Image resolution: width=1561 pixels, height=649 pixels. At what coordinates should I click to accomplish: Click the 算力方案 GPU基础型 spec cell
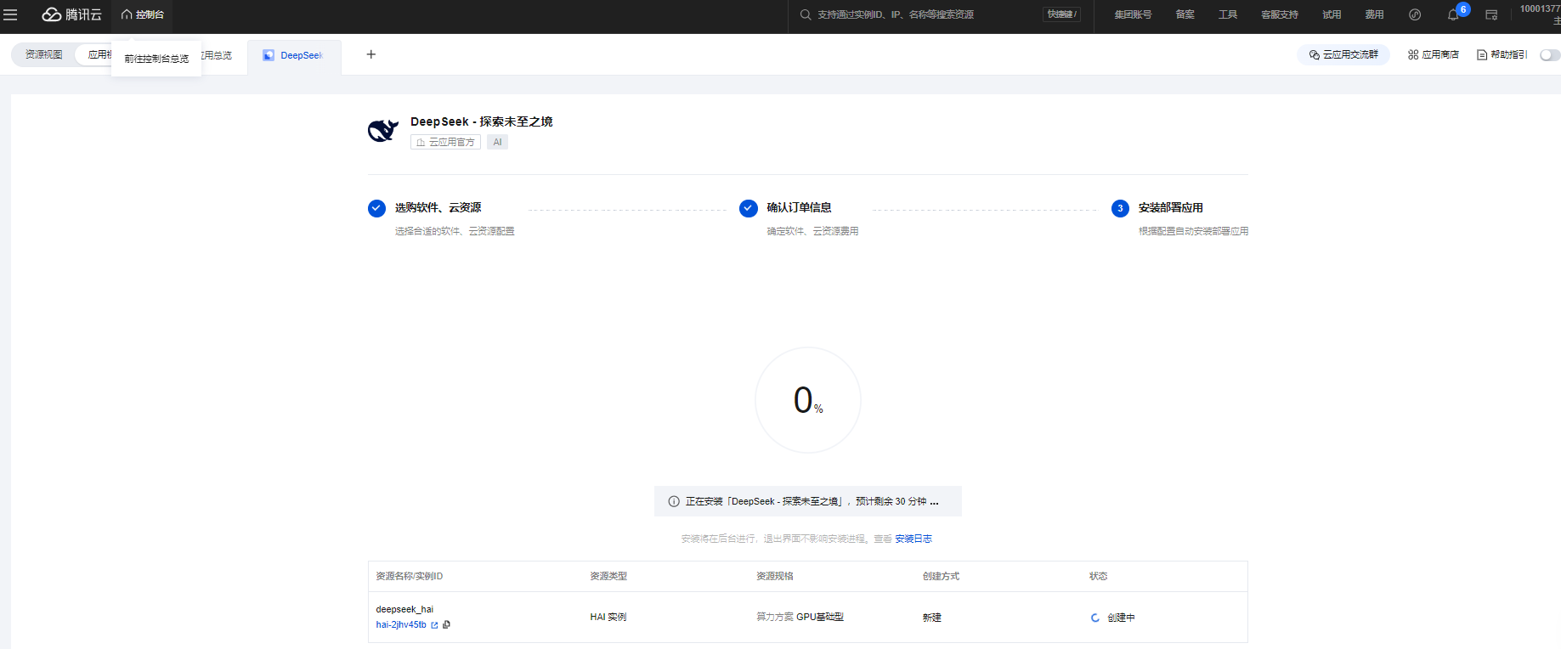tap(800, 617)
